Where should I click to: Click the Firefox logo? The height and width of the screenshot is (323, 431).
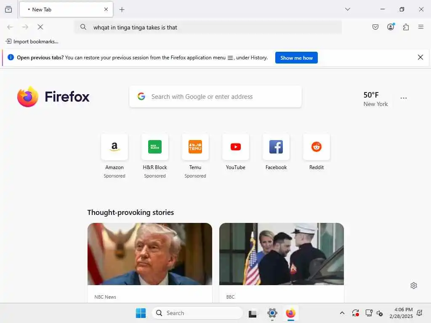[53, 97]
